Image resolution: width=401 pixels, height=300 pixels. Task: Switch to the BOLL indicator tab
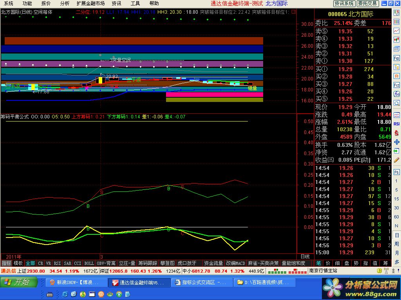(x=89, y=263)
